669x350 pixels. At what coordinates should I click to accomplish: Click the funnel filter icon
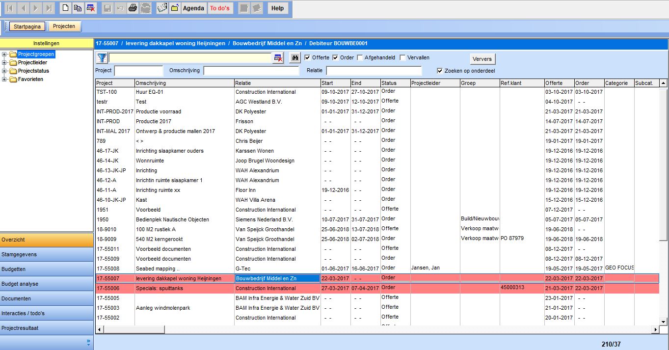tap(102, 58)
